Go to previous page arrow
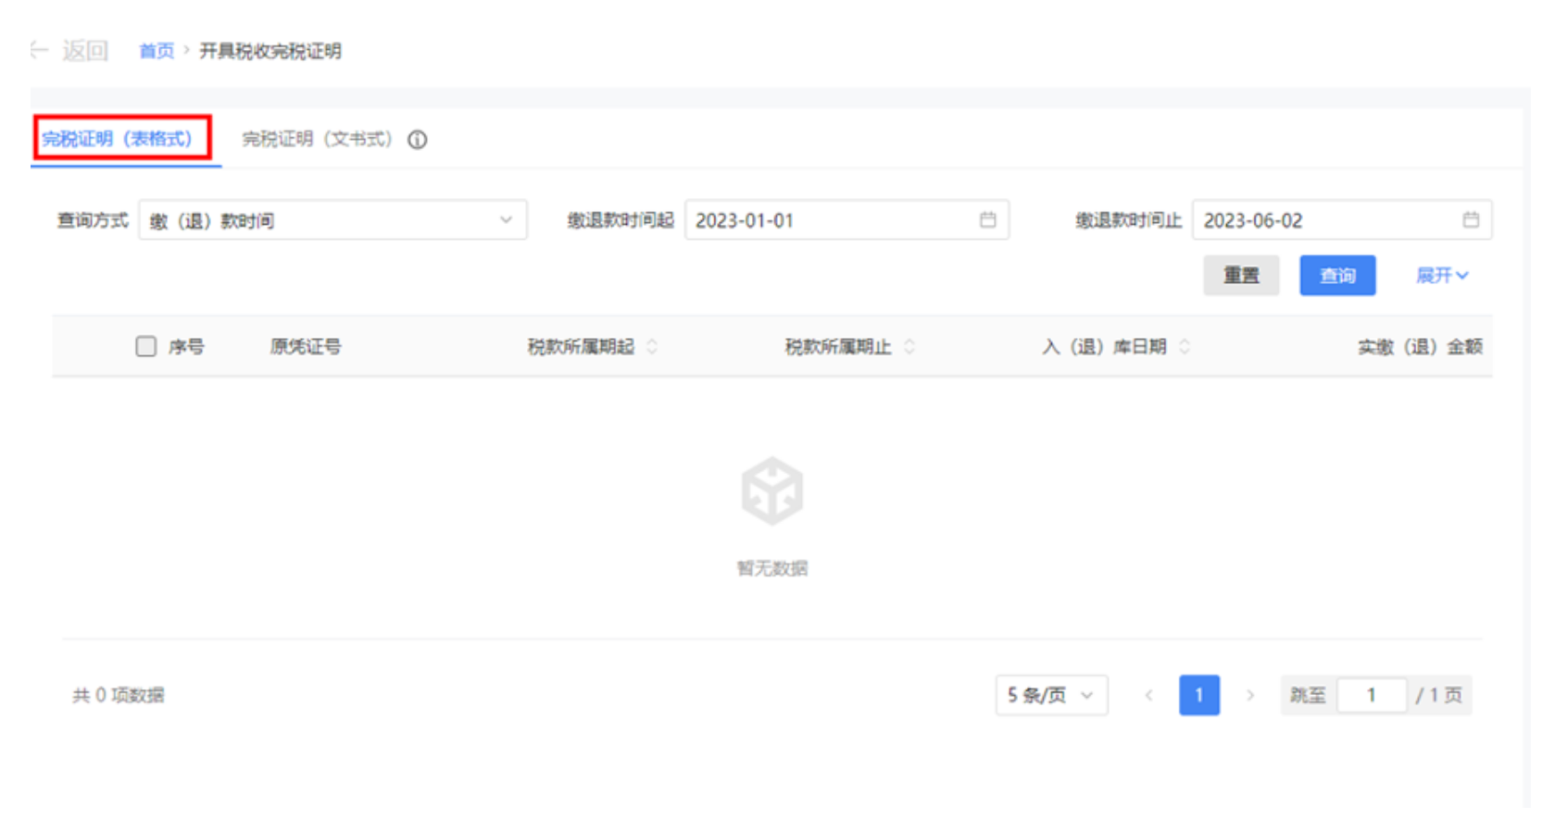Screen dimensions: 1542x819 coord(1148,695)
